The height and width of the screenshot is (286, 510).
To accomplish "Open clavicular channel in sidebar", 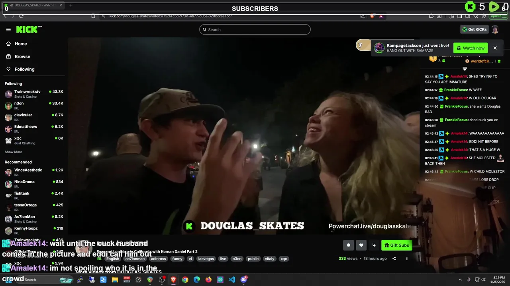I will point(34,117).
